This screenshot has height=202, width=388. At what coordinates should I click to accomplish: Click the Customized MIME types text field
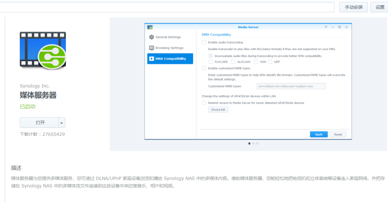291,86
